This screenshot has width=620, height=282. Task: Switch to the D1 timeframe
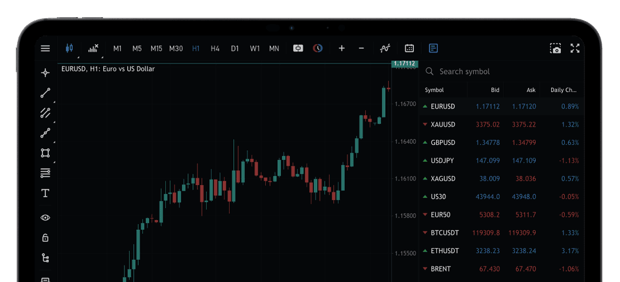pos(235,49)
